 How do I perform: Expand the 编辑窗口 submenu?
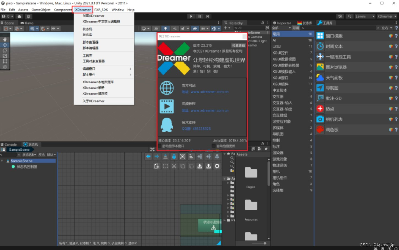104,69
